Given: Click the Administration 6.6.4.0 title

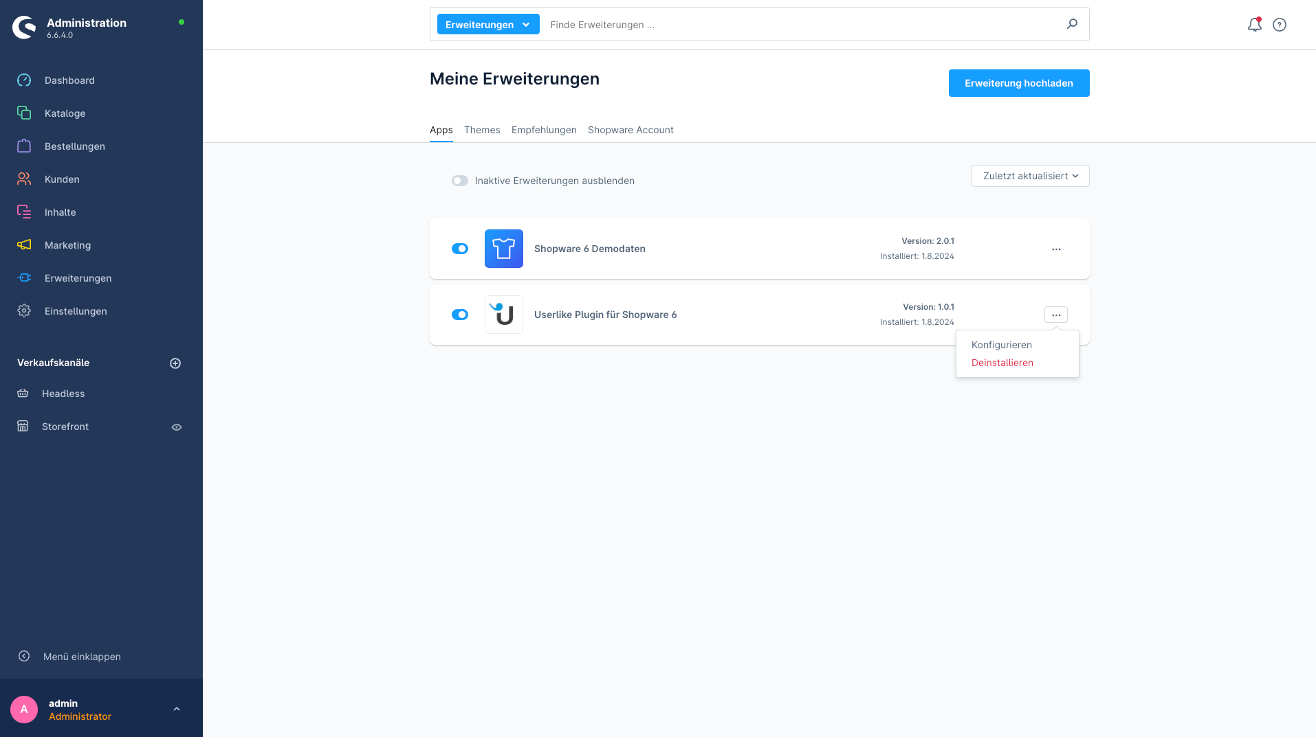Looking at the screenshot, I should pyautogui.click(x=87, y=27).
